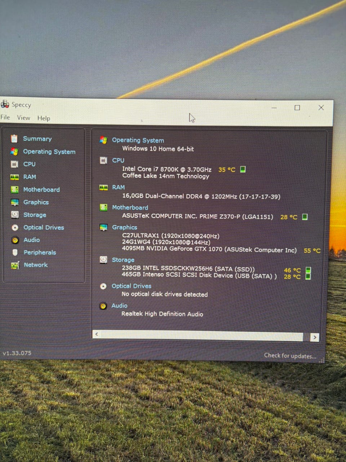The width and height of the screenshot is (346, 462).
Task: Select Audio in the sidebar
Action: point(32,240)
